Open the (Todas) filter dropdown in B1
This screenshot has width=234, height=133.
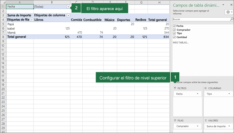(68, 7)
